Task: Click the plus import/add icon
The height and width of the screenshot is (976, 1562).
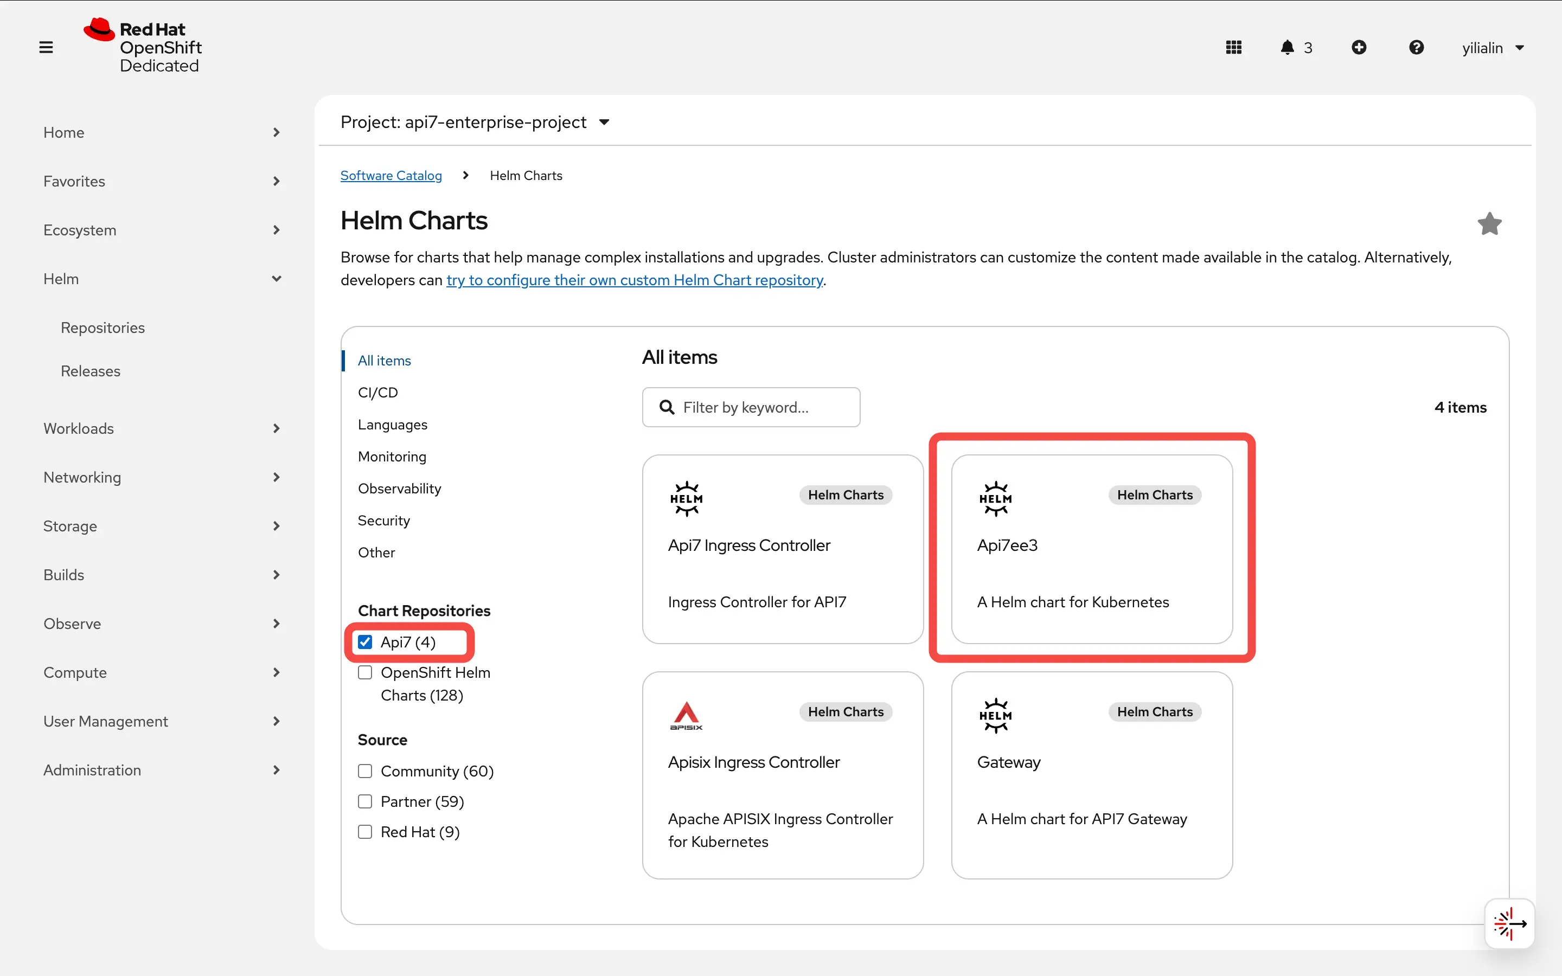Action: [x=1359, y=47]
